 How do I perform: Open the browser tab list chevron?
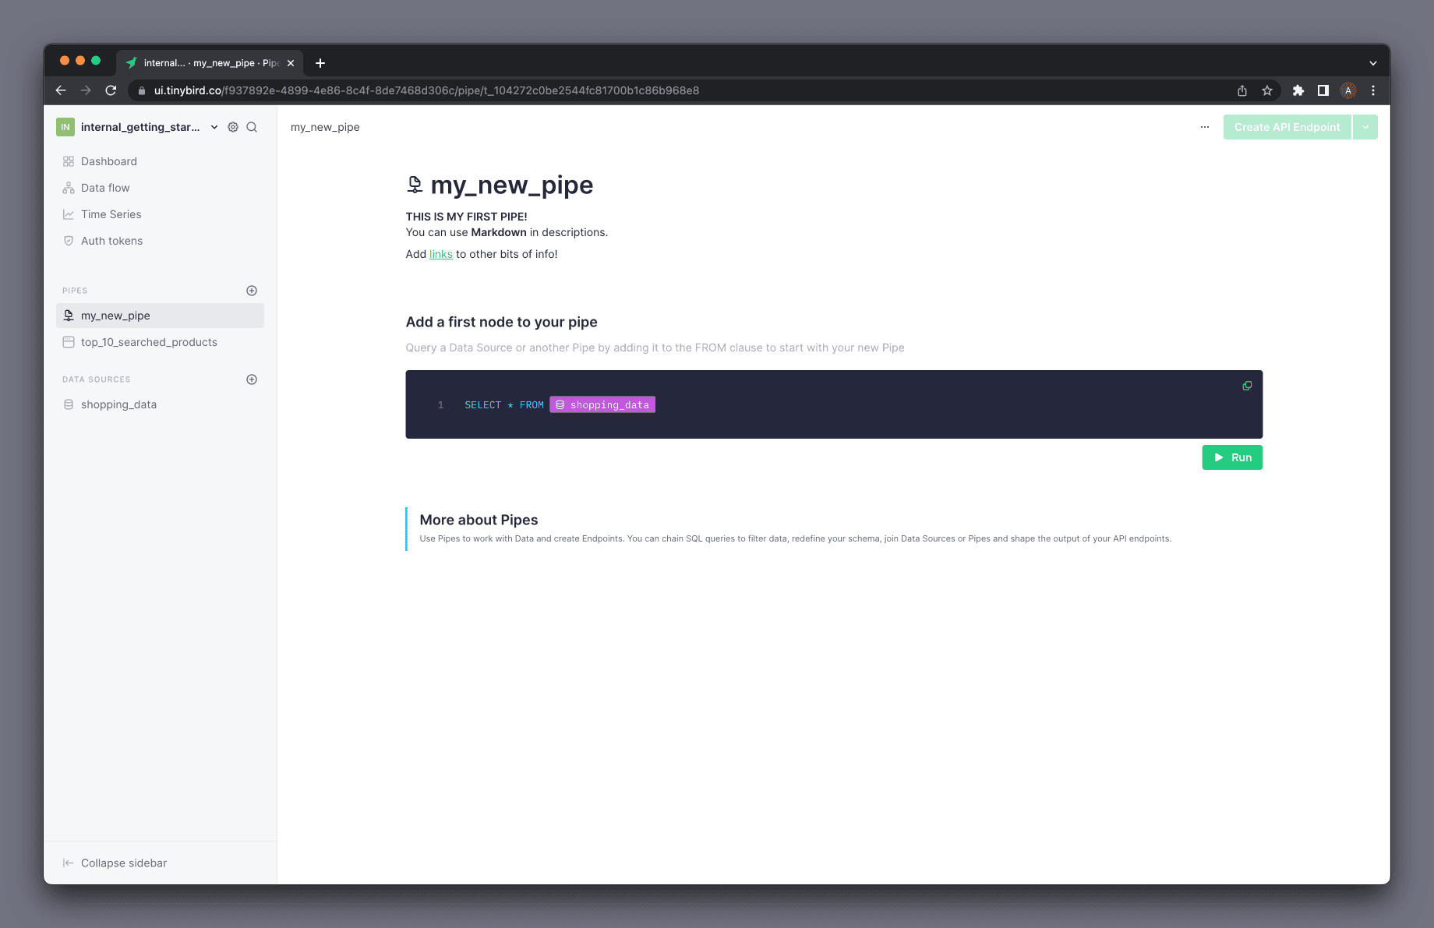coord(1373,63)
